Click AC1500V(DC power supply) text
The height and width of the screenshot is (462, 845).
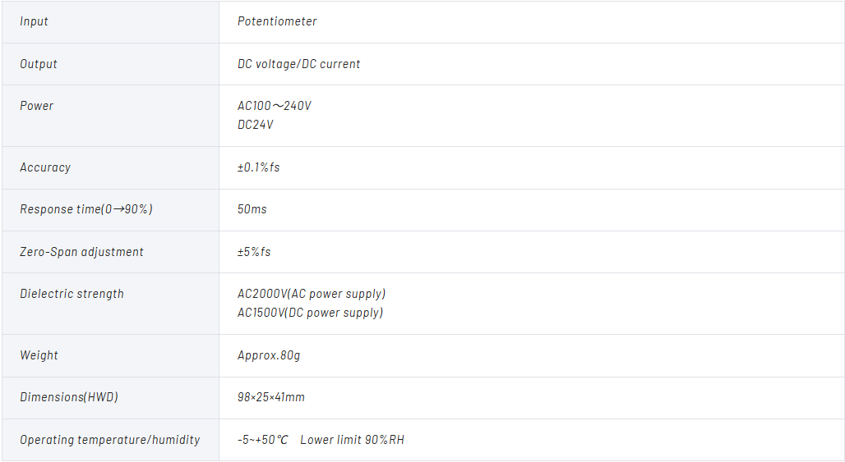311,313
